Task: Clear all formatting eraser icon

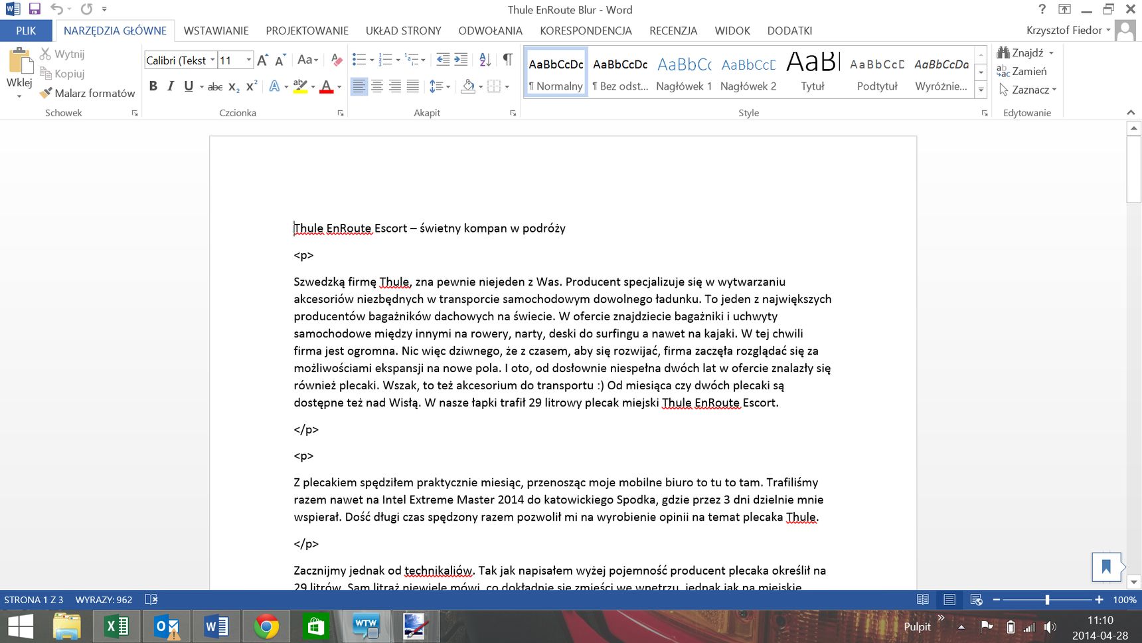Action: (x=337, y=60)
